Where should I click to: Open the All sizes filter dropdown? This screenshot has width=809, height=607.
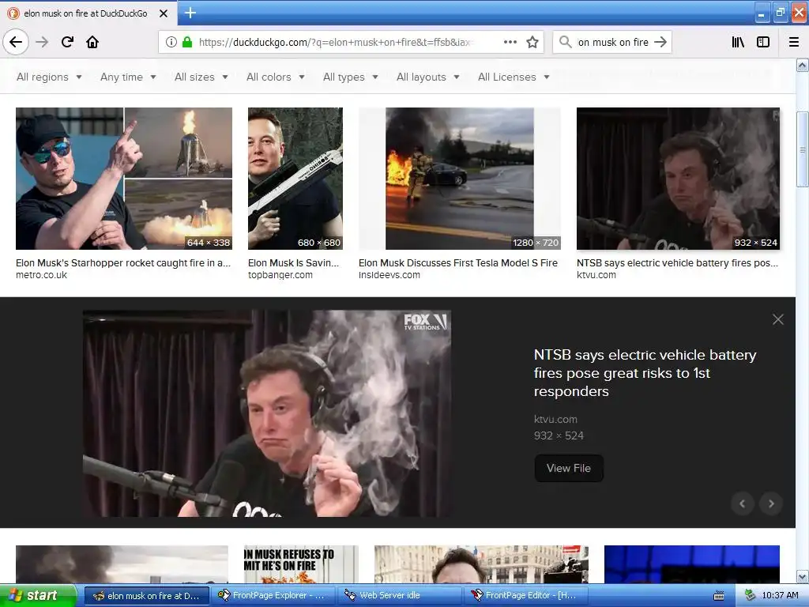(x=201, y=77)
